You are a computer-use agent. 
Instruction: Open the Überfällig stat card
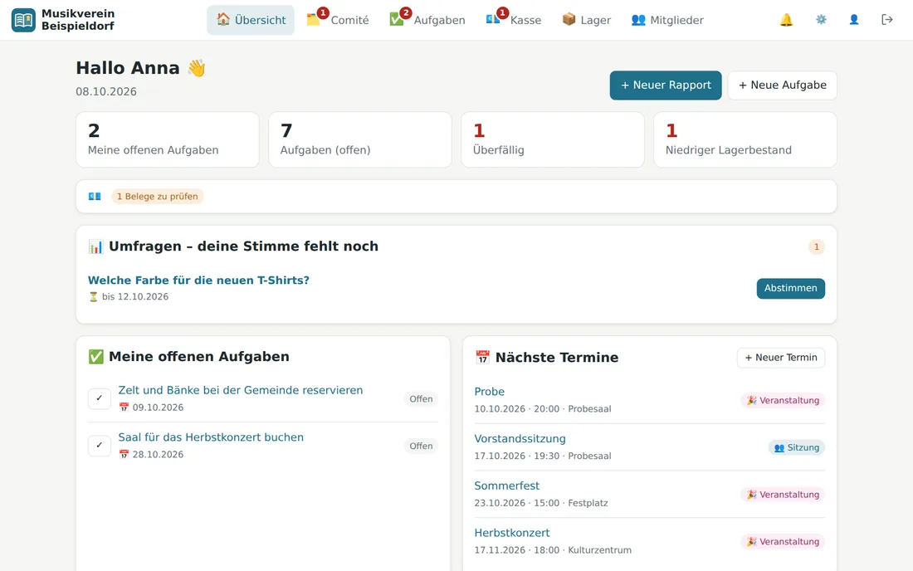point(553,139)
